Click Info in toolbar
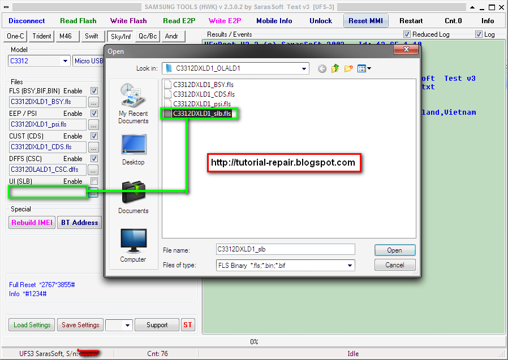Image resolution: width=508 pixels, height=360 pixels. pos(488,21)
